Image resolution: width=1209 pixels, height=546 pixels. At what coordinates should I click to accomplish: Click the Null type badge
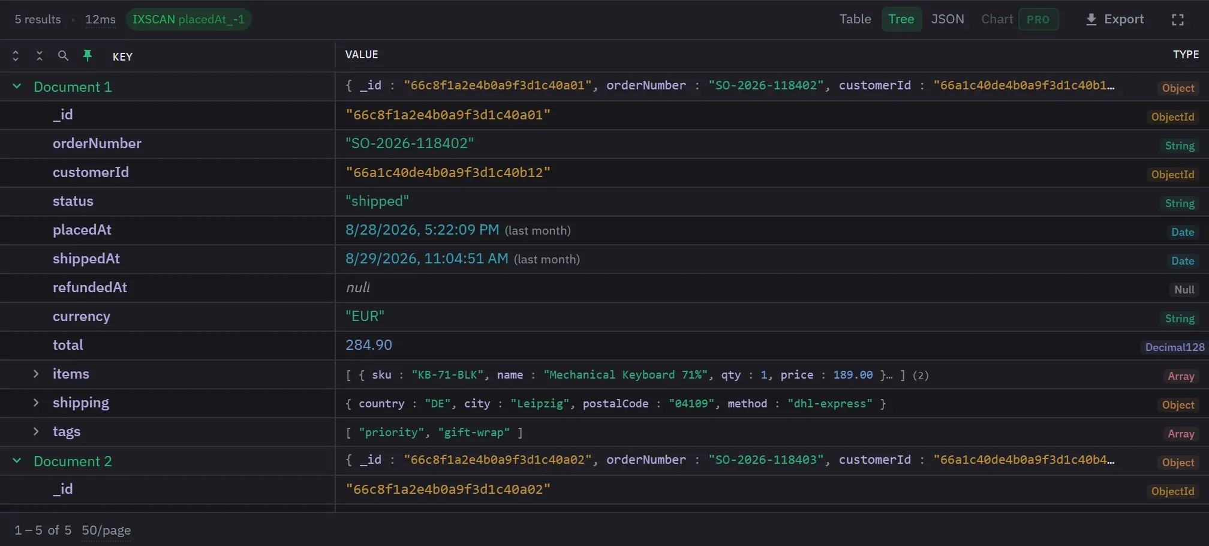click(1184, 290)
